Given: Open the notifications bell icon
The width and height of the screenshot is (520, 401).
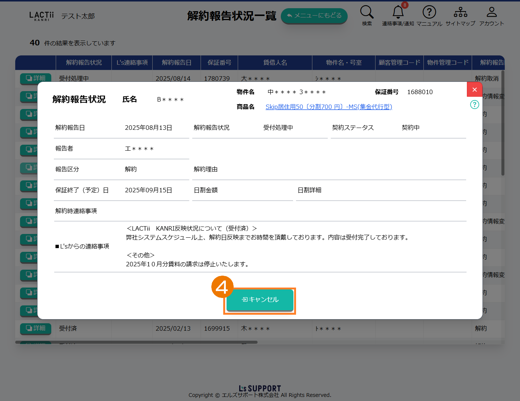Looking at the screenshot, I should (398, 12).
